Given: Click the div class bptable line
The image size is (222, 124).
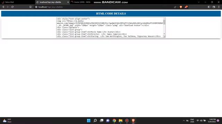Looking at the screenshot, I should tap(68, 28).
